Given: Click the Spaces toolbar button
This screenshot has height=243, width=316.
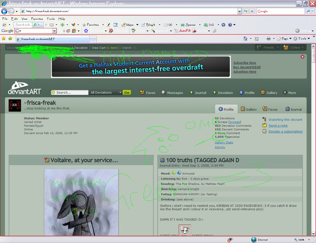Looking at the screenshot, I should click(188, 25).
